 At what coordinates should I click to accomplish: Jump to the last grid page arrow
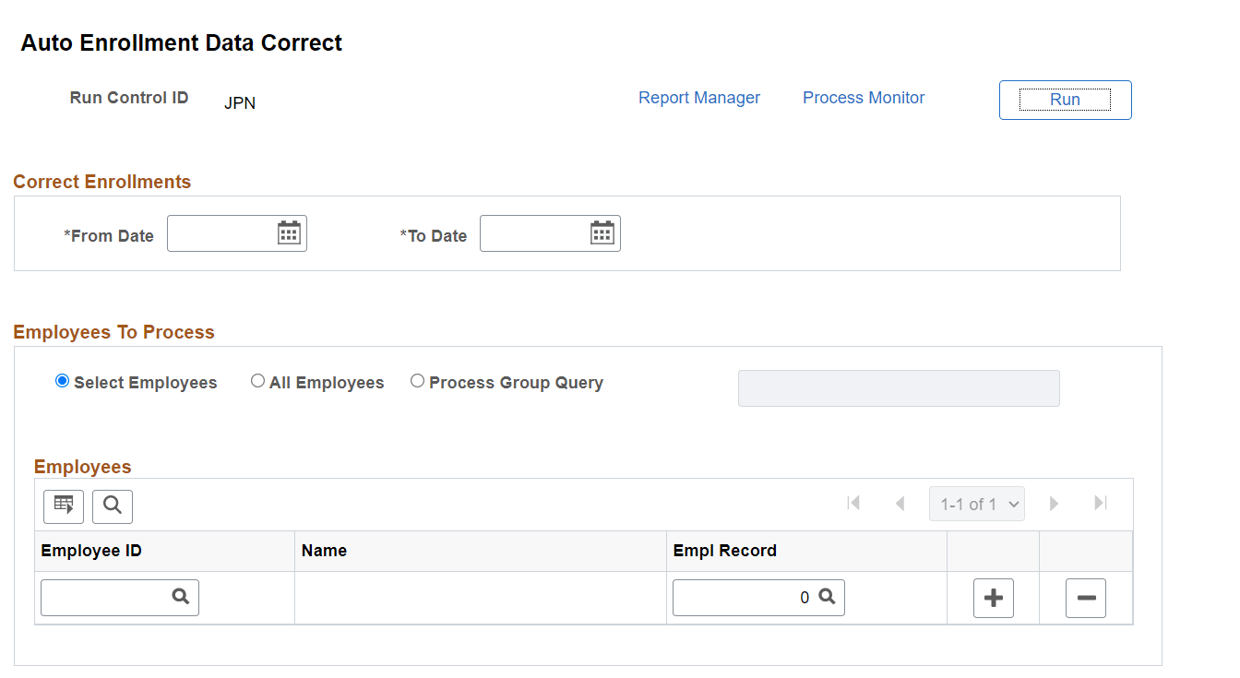pyautogui.click(x=1100, y=503)
